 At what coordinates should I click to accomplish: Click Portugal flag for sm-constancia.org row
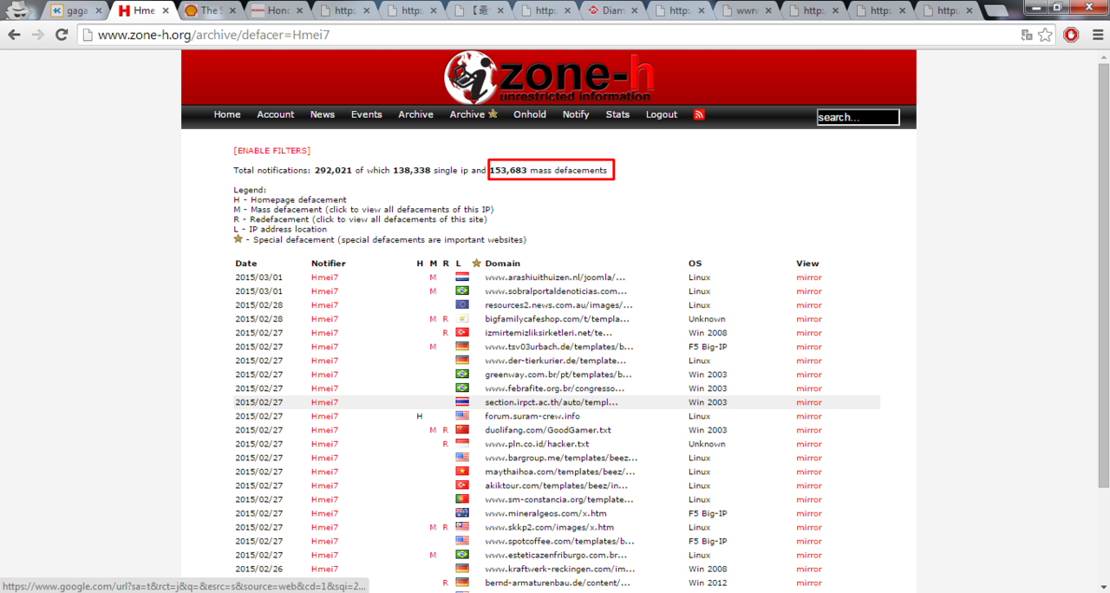click(462, 499)
